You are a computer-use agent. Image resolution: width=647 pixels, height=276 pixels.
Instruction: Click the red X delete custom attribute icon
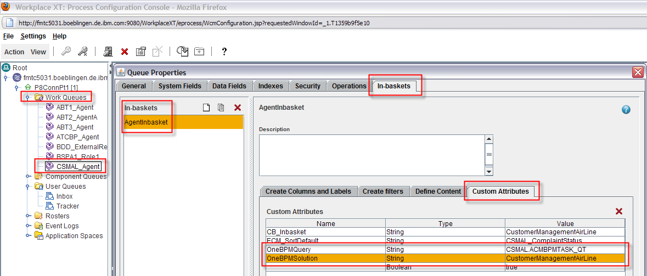[619, 211]
